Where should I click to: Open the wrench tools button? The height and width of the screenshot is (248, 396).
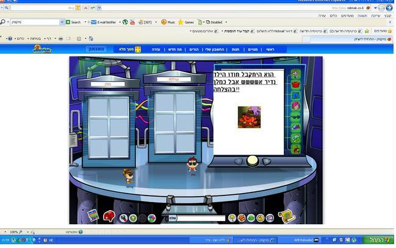tap(123, 218)
